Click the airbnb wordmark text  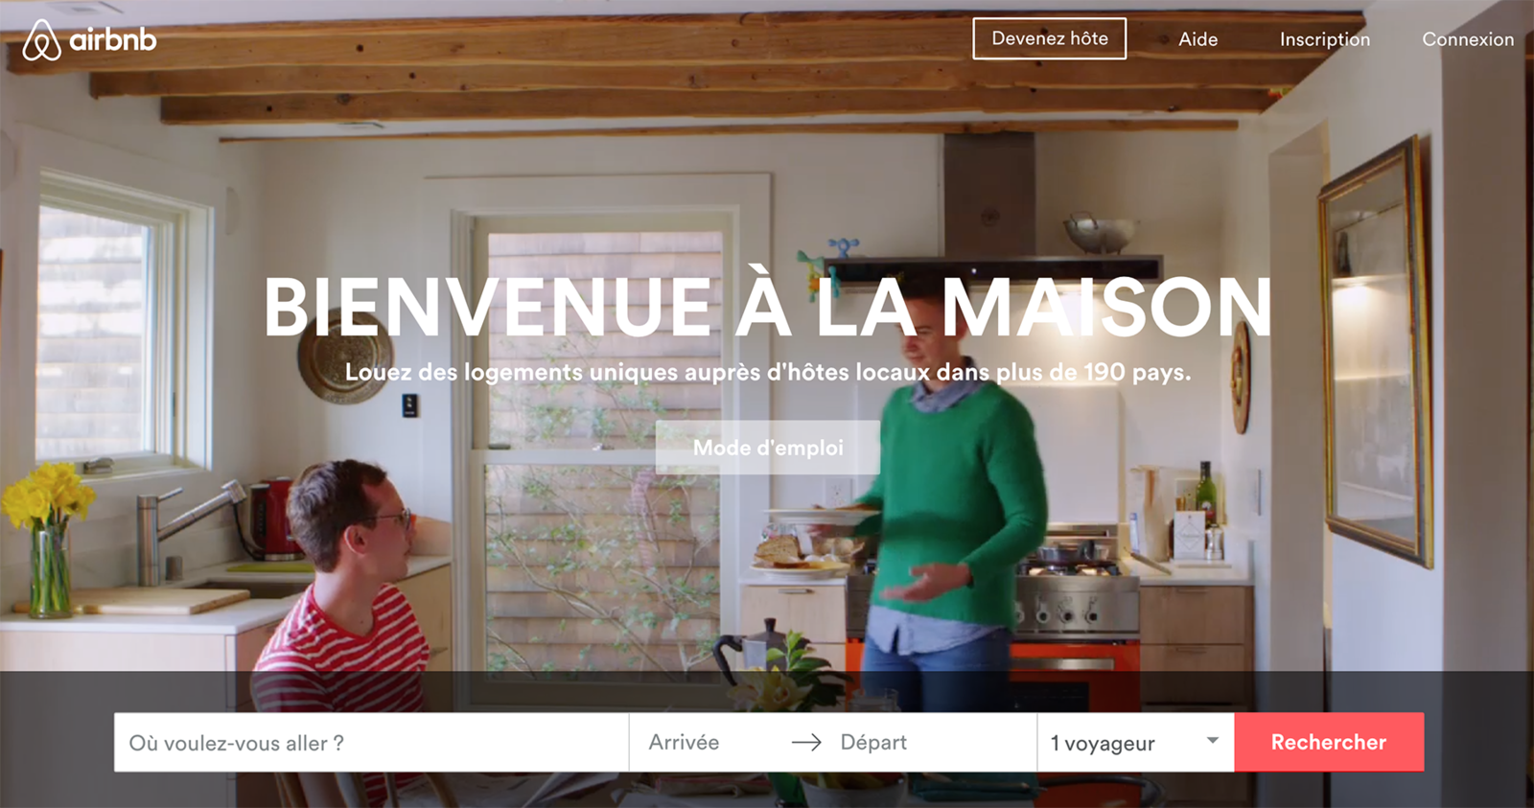[x=112, y=39]
